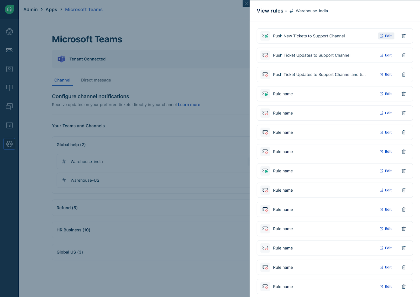420x297 pixels.
Task: Select the Warehouse-india channel row
Action: point(153,162)
